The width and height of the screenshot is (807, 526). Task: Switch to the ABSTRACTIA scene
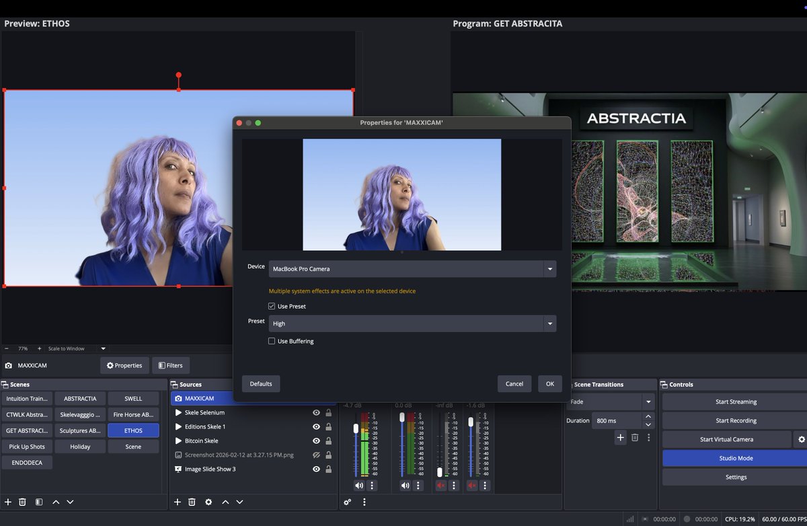pyautogui.click(x=80, y=398)
